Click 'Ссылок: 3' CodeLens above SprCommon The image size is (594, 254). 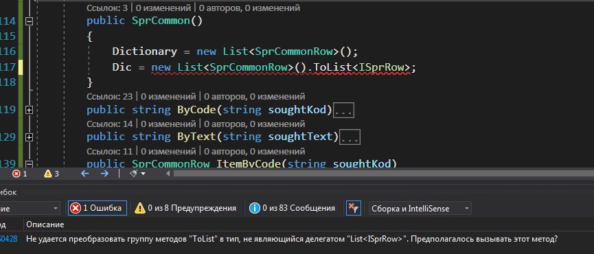click(106, 8)
